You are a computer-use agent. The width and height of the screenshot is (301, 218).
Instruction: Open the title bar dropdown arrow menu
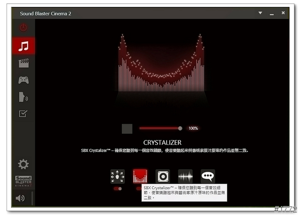click(x=260, y=13)
